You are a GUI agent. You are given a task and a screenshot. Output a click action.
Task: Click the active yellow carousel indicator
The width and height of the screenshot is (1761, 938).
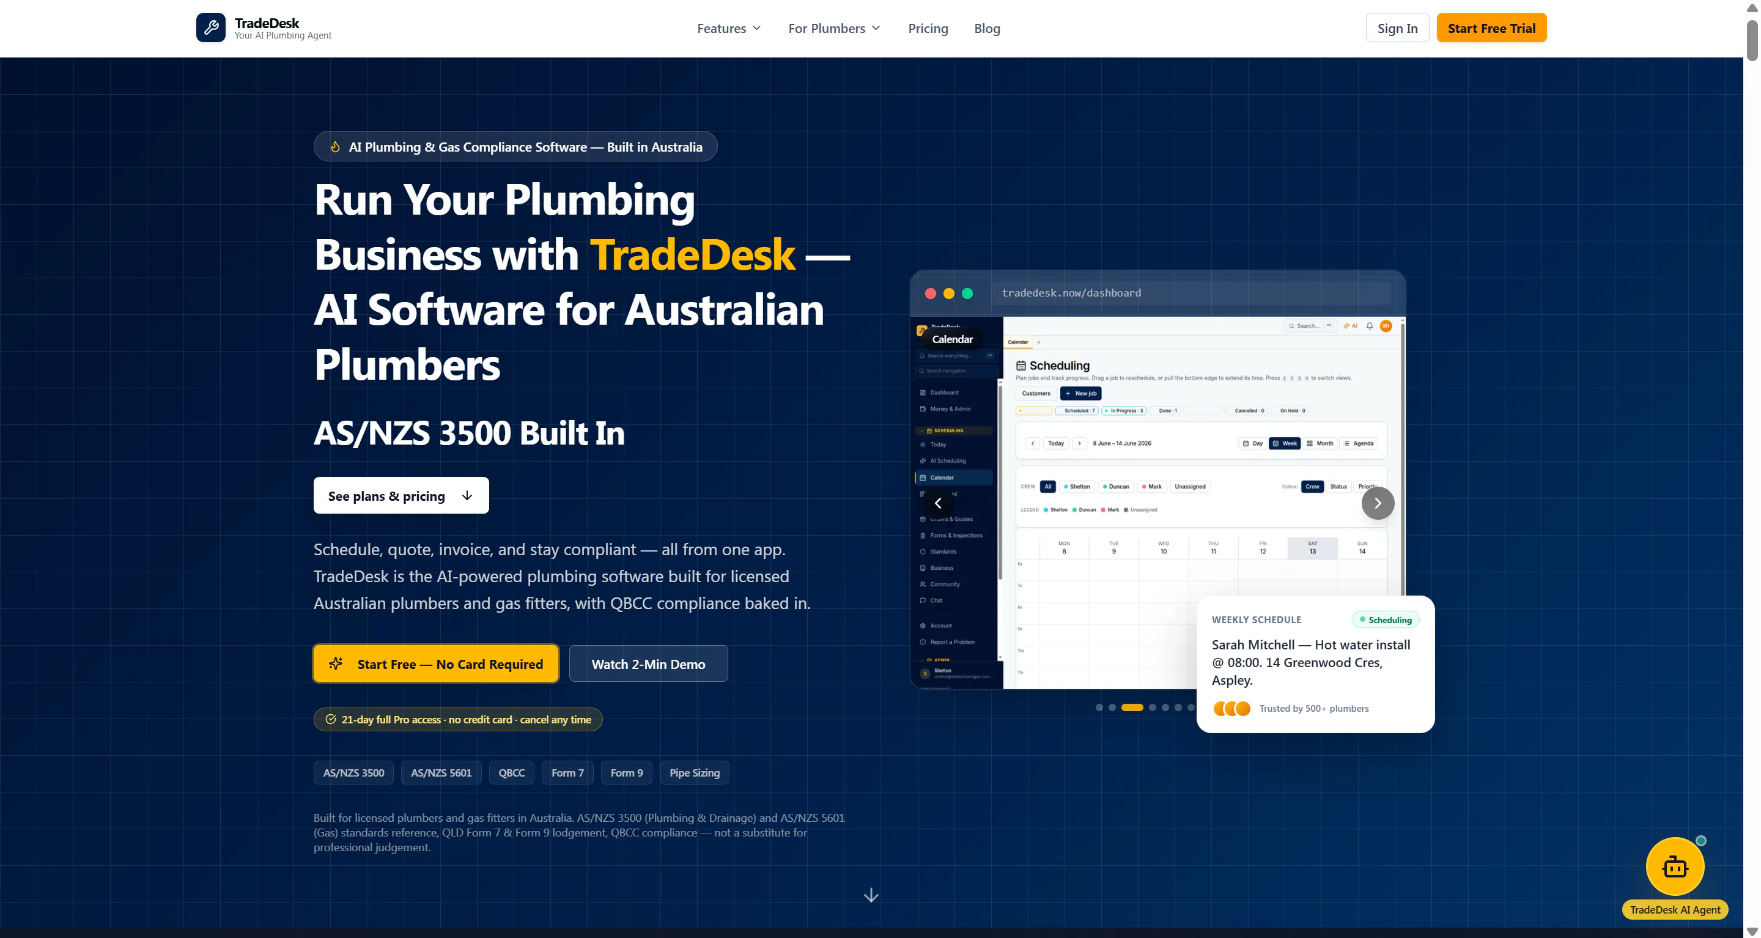tap(1132, 707)
